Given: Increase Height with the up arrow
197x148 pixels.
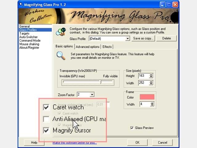Looking at the screenshot, I should pos(151,75).
